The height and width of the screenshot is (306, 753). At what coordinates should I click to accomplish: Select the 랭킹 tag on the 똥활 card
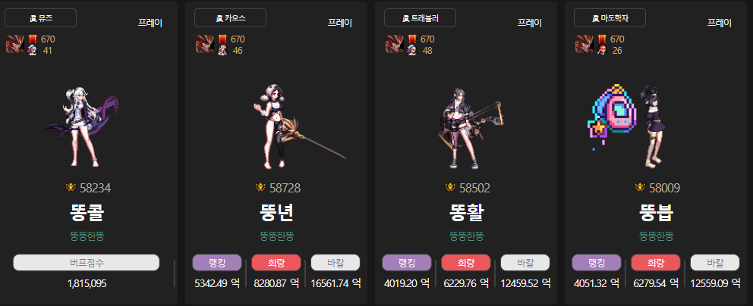(407, 262)
